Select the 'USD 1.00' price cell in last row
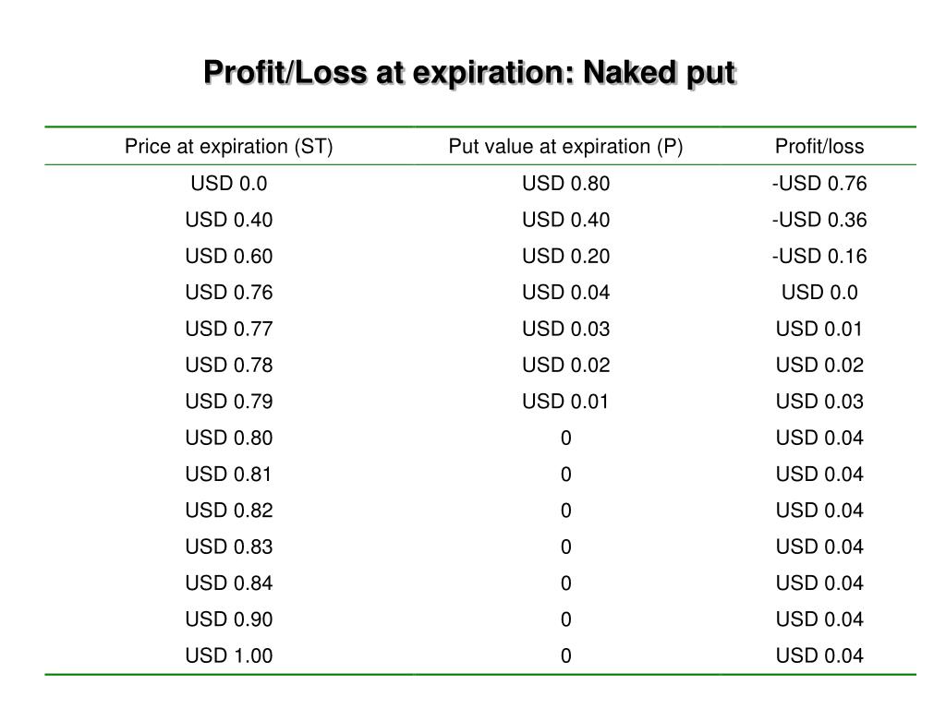The image size is (946, 709). [229, 655]
